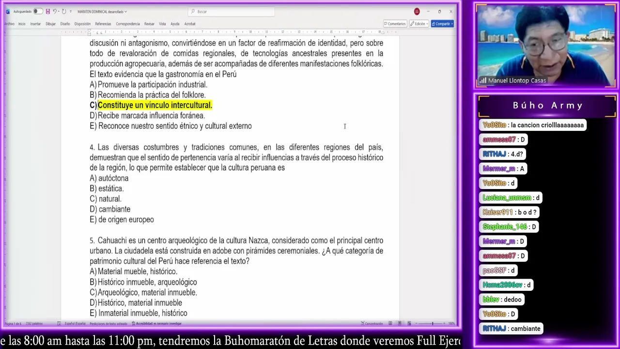The height and width of the screenshot is (349, 620).
Task: Click the Comentarios button
Action: 395,24
